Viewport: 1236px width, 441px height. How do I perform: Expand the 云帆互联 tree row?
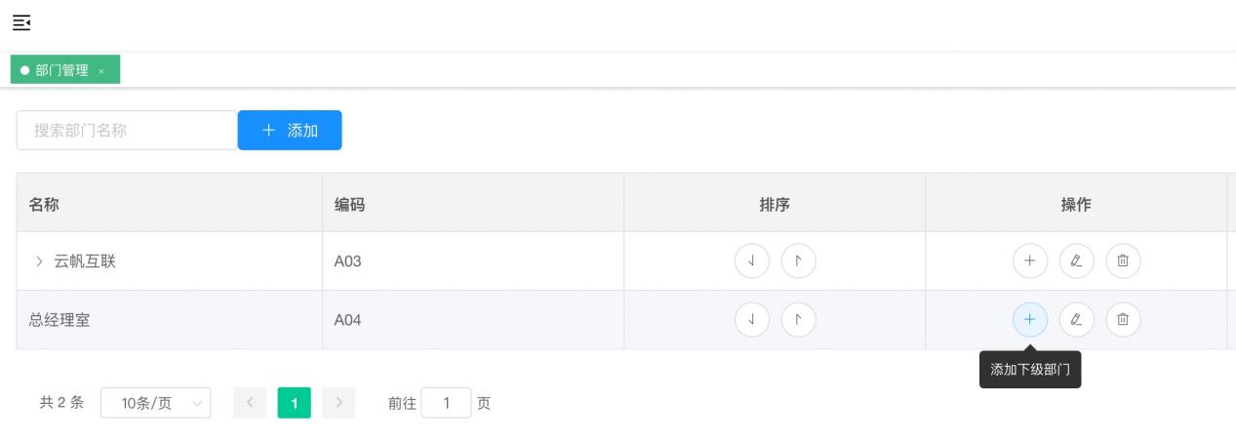coord(39,261)
